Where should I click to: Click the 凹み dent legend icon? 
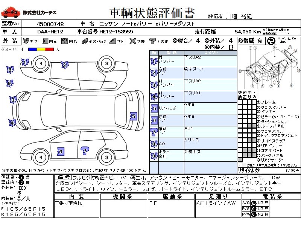(45, 41)
